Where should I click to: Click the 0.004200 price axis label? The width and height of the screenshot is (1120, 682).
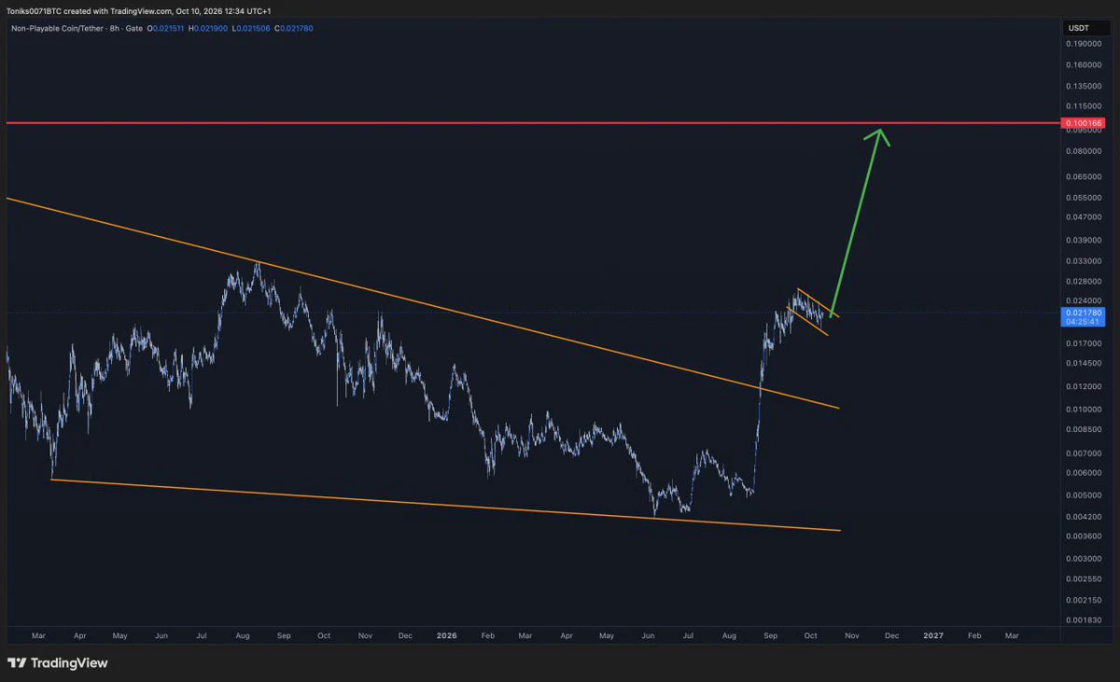pyautogui.click(x=1085, y=517)
